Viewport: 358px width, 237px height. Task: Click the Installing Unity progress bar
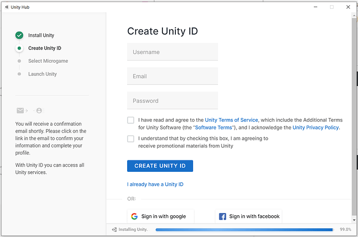(244, 229)
